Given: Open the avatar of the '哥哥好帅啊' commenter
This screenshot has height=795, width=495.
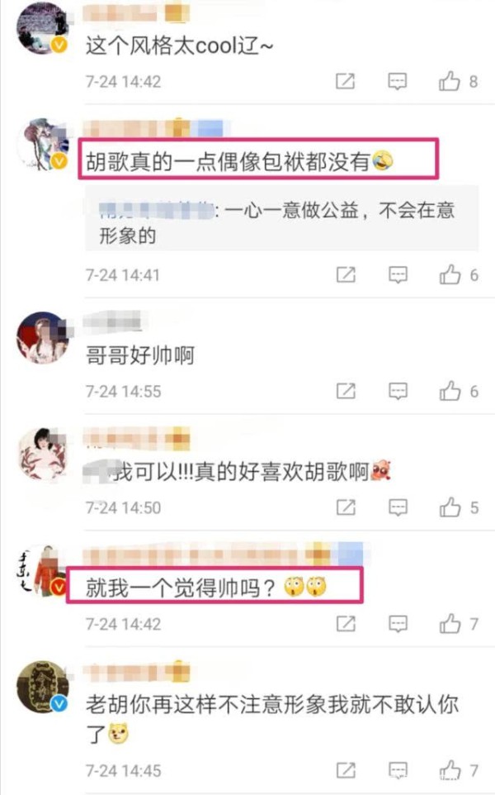Looking at the screenshot, I should pos(43,337).
